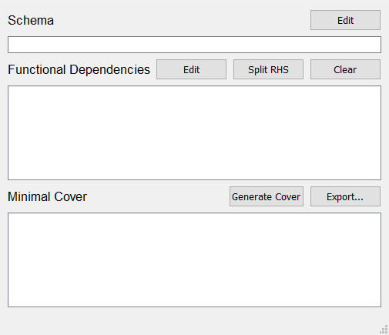The width and height of the screenshot is (389, 335).
Task: Split right-hand sides of the dependencies
Action: coord(268,69)
